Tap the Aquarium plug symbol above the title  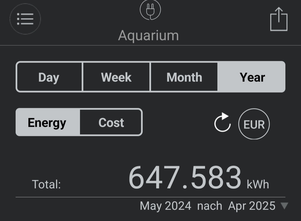(150, 10)
